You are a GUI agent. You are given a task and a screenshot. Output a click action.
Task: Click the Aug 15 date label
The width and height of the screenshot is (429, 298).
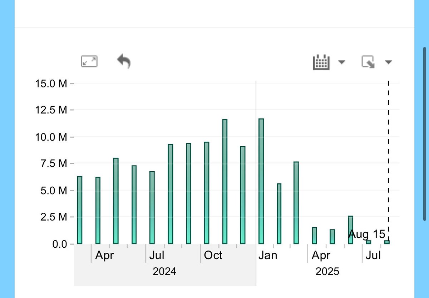point(367,234)
